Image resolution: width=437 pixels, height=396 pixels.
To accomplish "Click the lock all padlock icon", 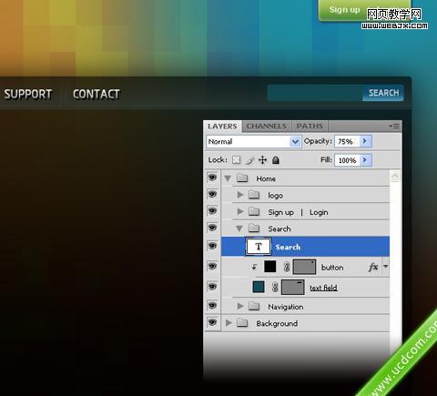I will click(x=276, y=160).
